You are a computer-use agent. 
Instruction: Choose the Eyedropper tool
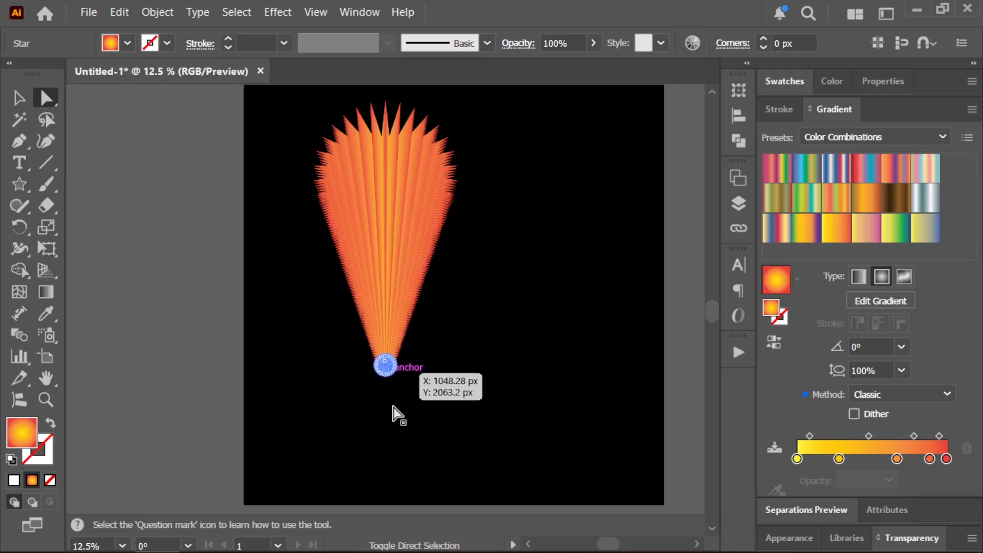[46, 313]
